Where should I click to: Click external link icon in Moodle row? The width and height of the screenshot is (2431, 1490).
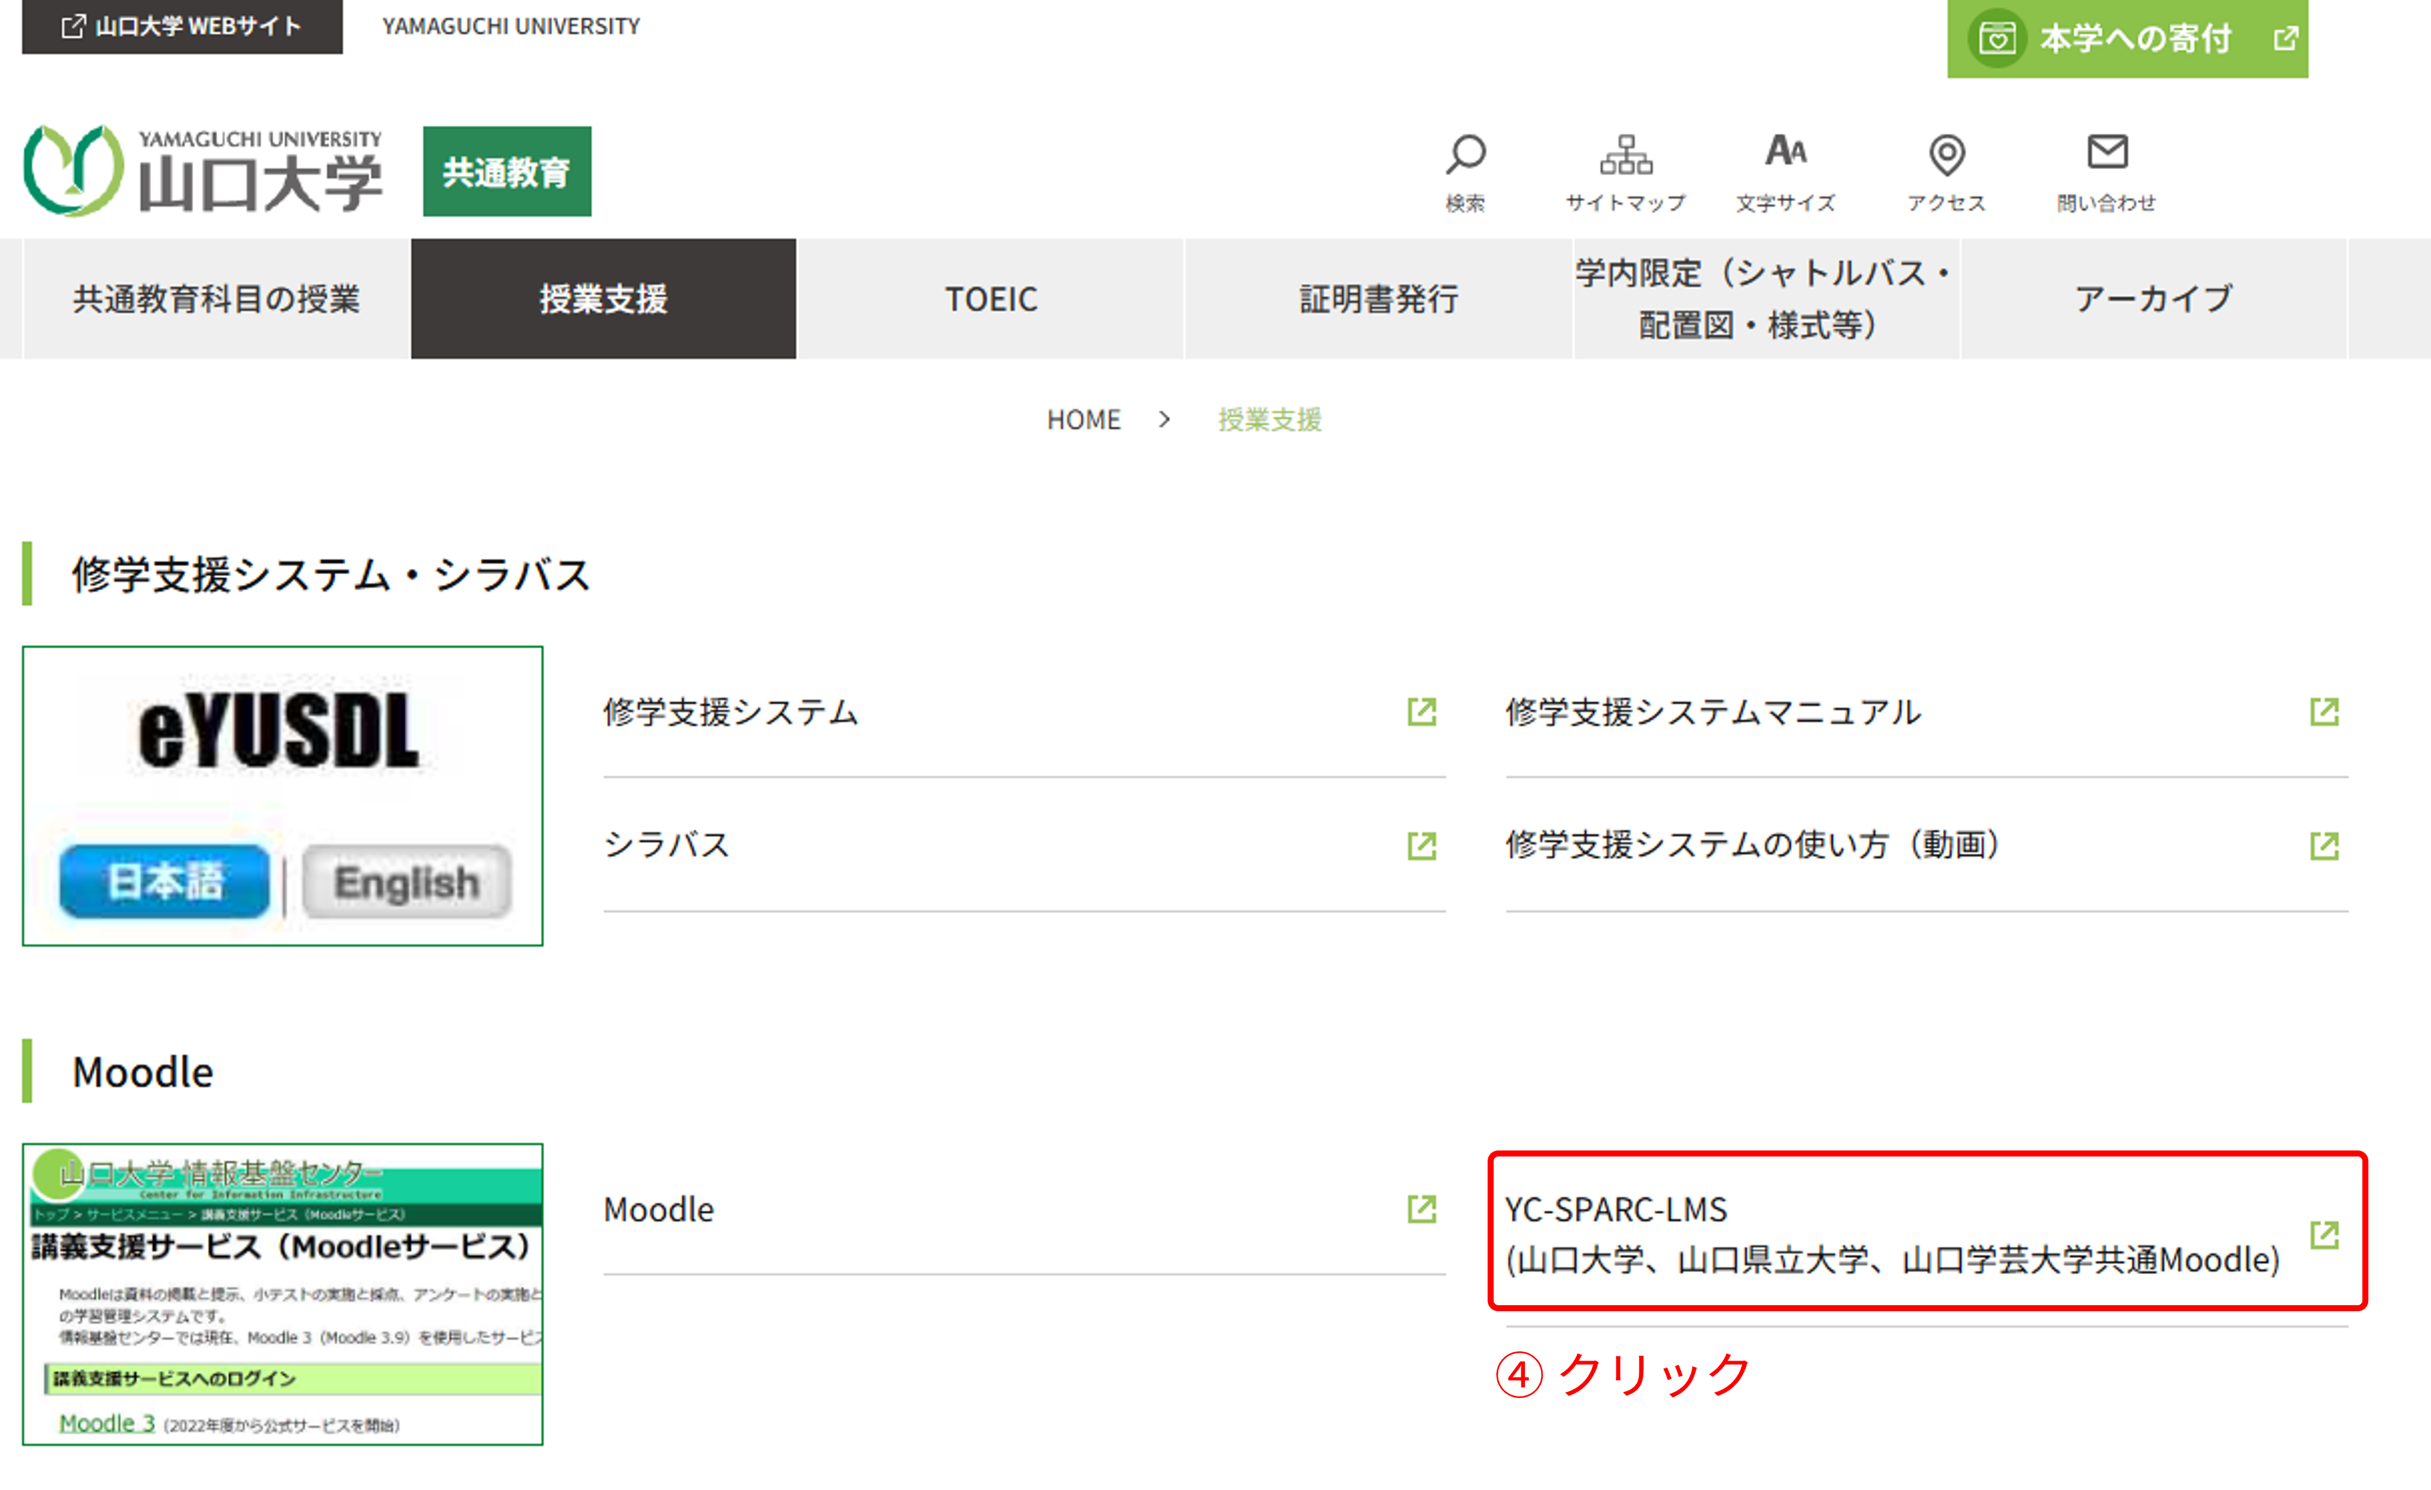(x=1422, y=1209)
